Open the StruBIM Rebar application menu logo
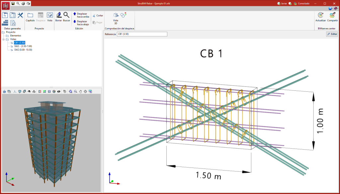 [x=5, y=6]
